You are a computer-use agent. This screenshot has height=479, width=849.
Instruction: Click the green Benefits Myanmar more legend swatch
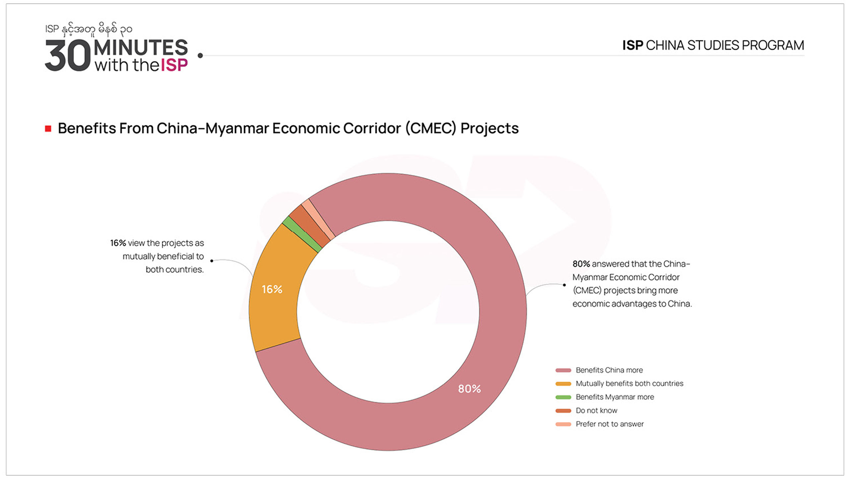coord(563,397)
